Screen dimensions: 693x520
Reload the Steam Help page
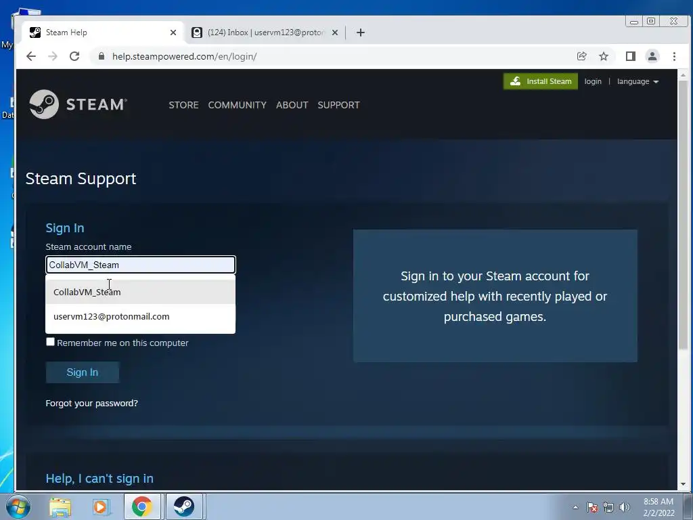(x=74, y=56)
